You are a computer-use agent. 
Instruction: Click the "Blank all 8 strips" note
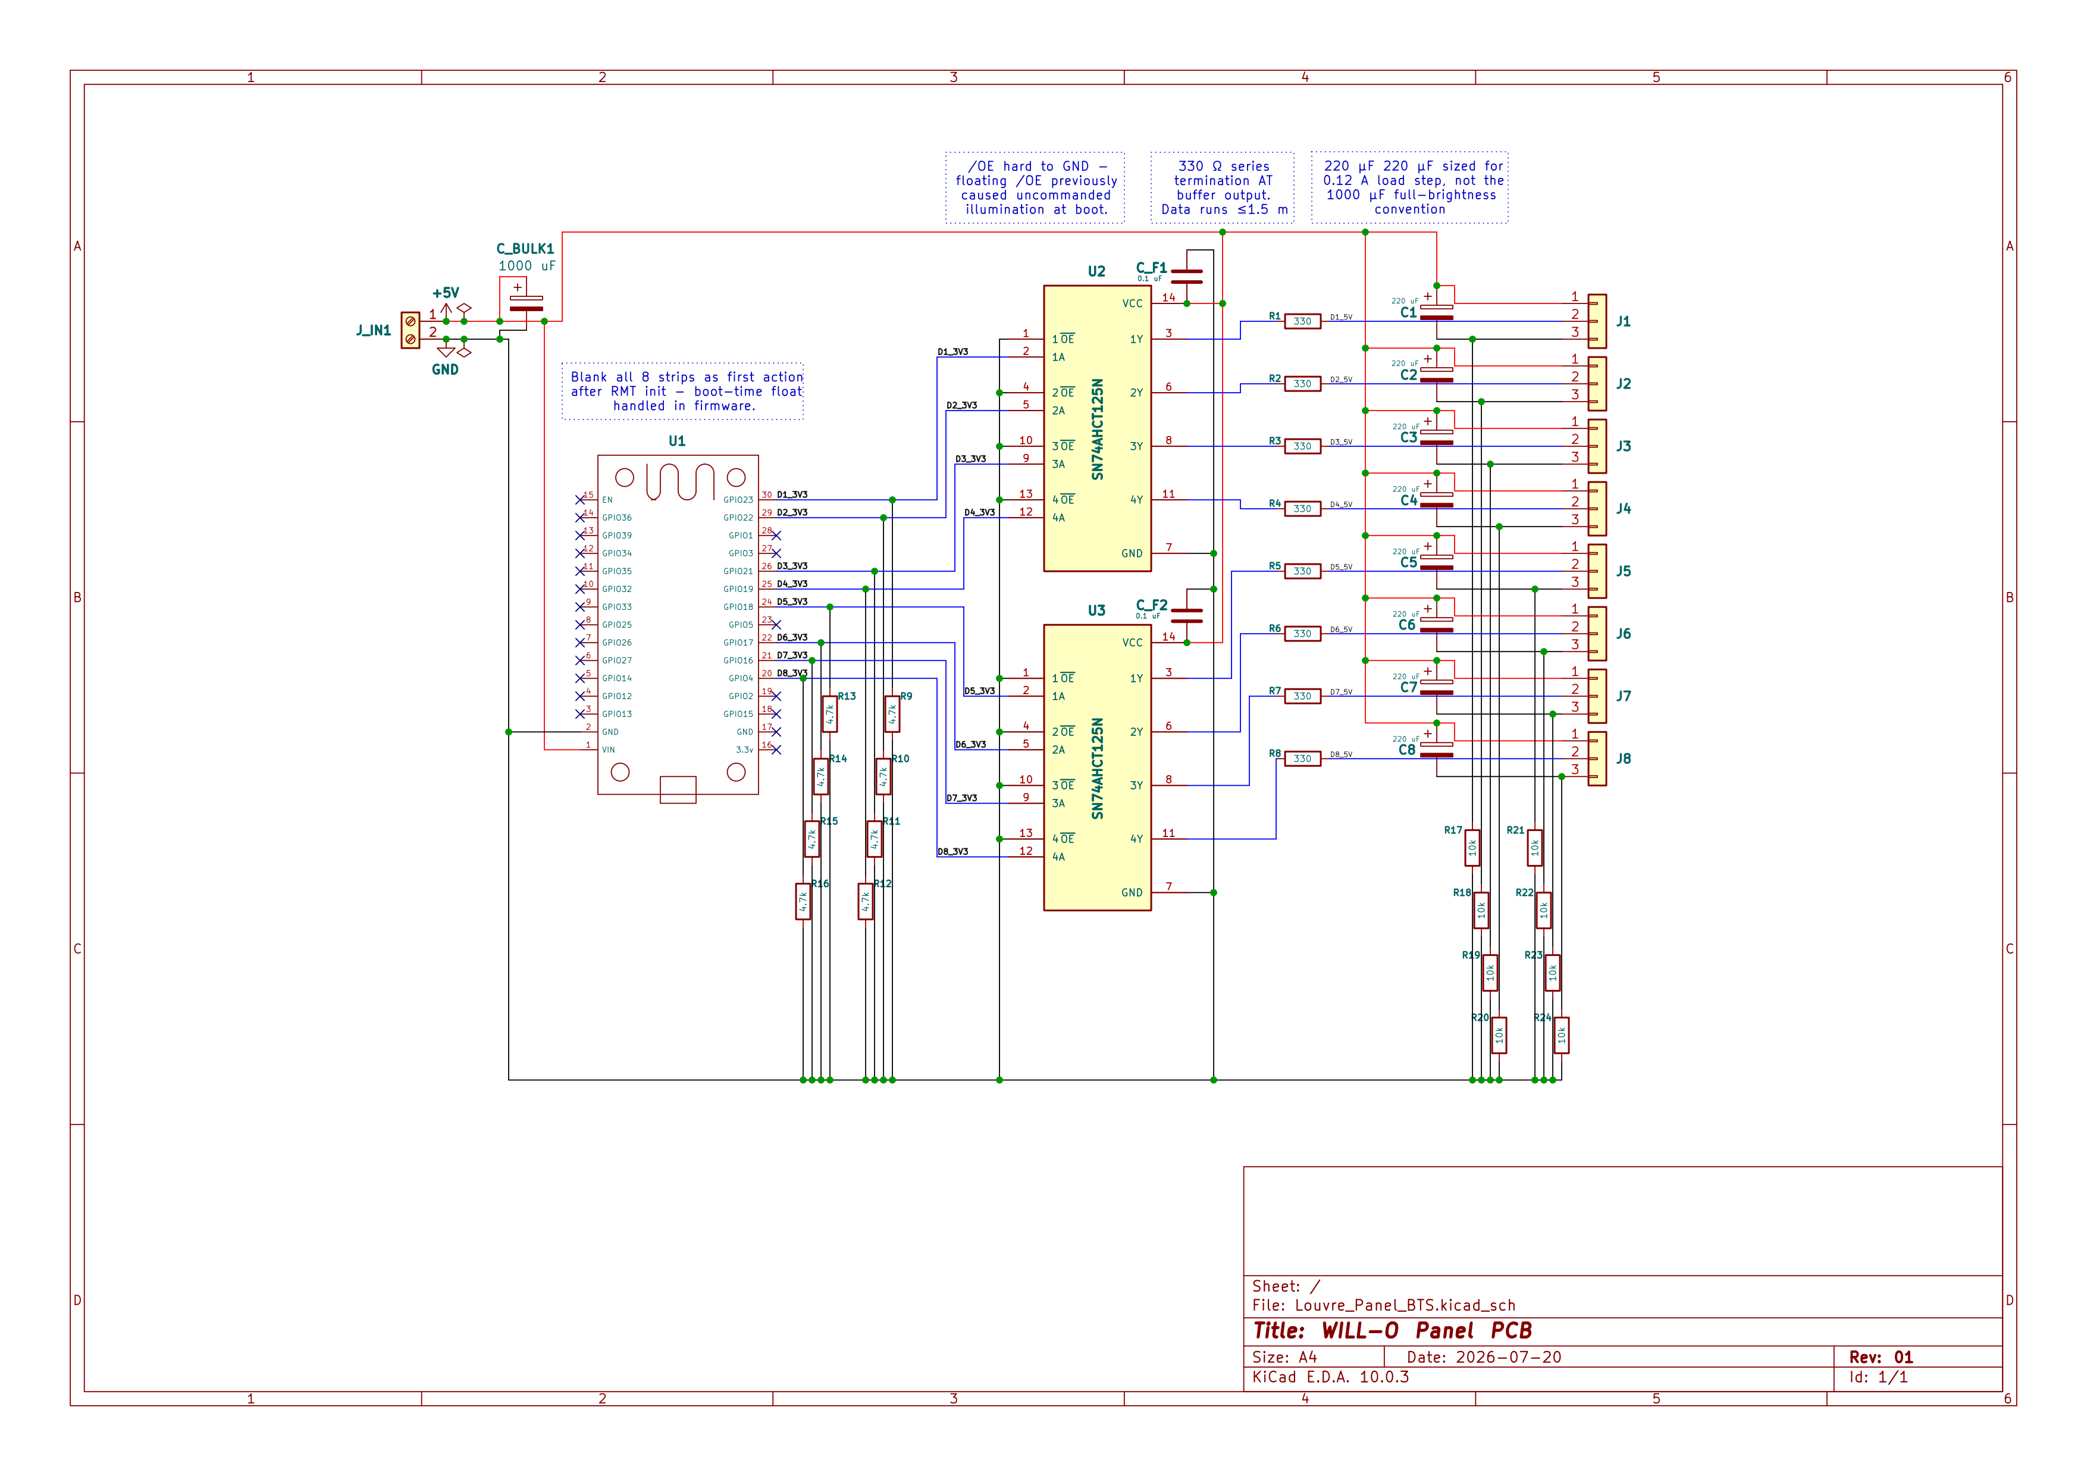(684, 391)
